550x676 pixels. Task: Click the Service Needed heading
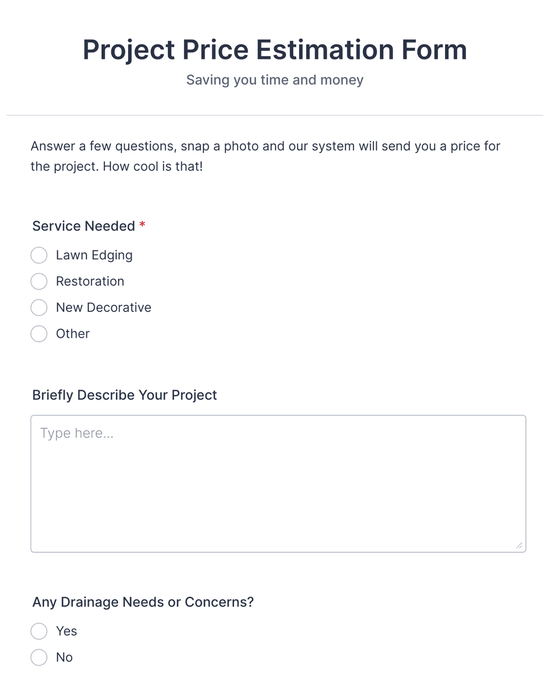[x=84, y=226]
